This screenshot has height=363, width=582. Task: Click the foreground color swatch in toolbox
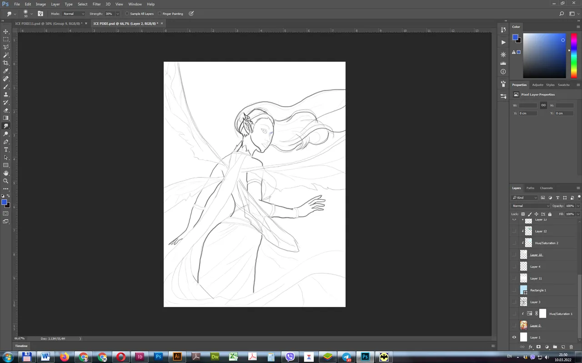pos(4,202)
